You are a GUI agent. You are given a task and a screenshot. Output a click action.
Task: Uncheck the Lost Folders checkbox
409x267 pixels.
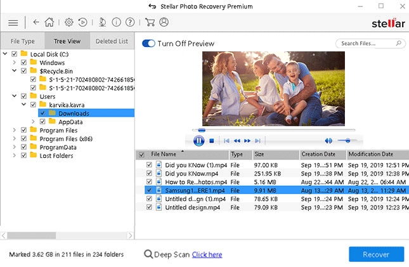23,155
